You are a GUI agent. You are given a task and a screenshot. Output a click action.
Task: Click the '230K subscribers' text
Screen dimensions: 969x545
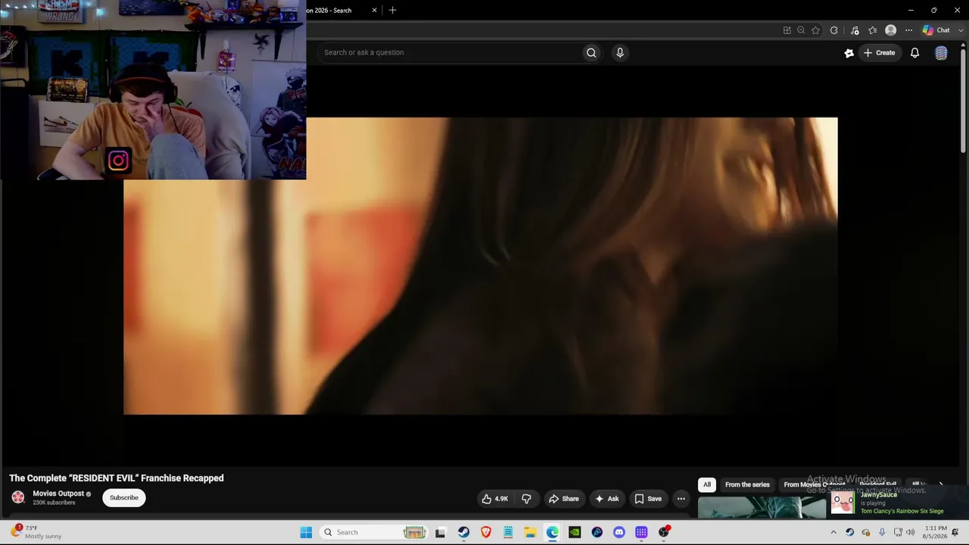54,503
